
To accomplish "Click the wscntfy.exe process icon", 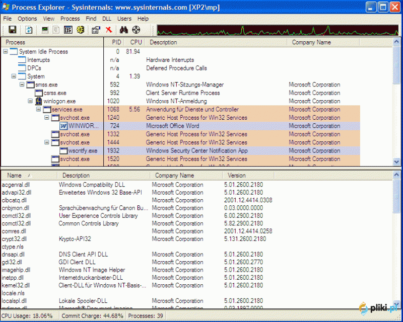I will [63, 150].
